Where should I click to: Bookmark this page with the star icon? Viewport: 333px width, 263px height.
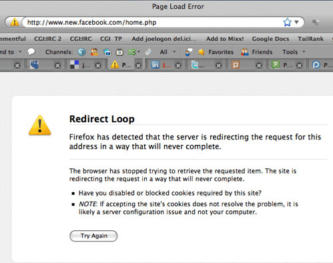(287, 22)
